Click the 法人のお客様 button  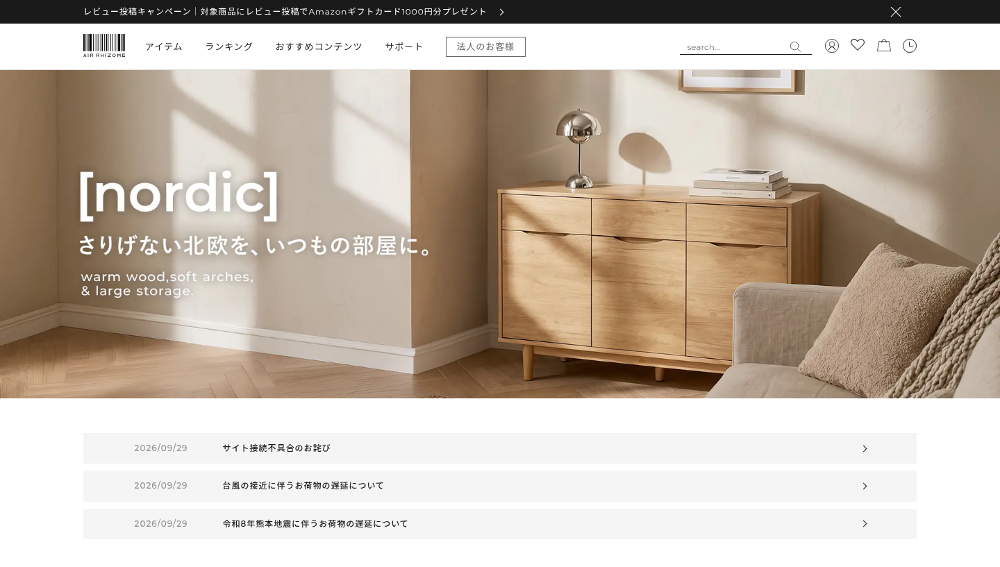(485, 46)
